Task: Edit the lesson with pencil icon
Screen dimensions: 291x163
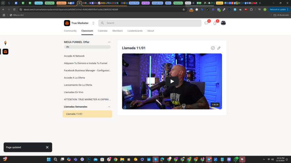Action: tap(219, 48)
